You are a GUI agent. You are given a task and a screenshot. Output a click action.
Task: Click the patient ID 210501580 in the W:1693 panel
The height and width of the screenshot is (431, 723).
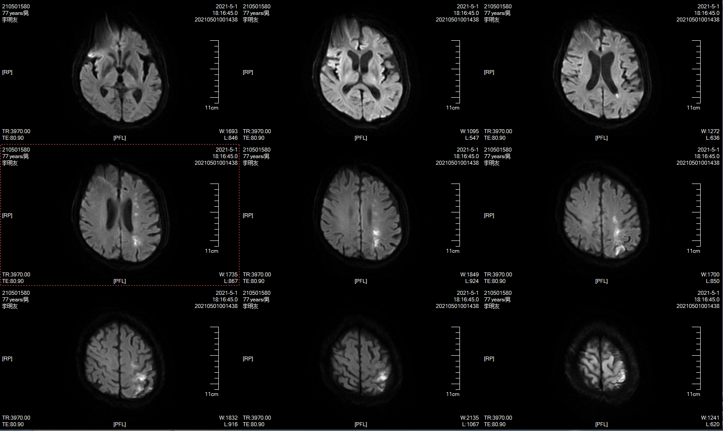coord(16,6)
